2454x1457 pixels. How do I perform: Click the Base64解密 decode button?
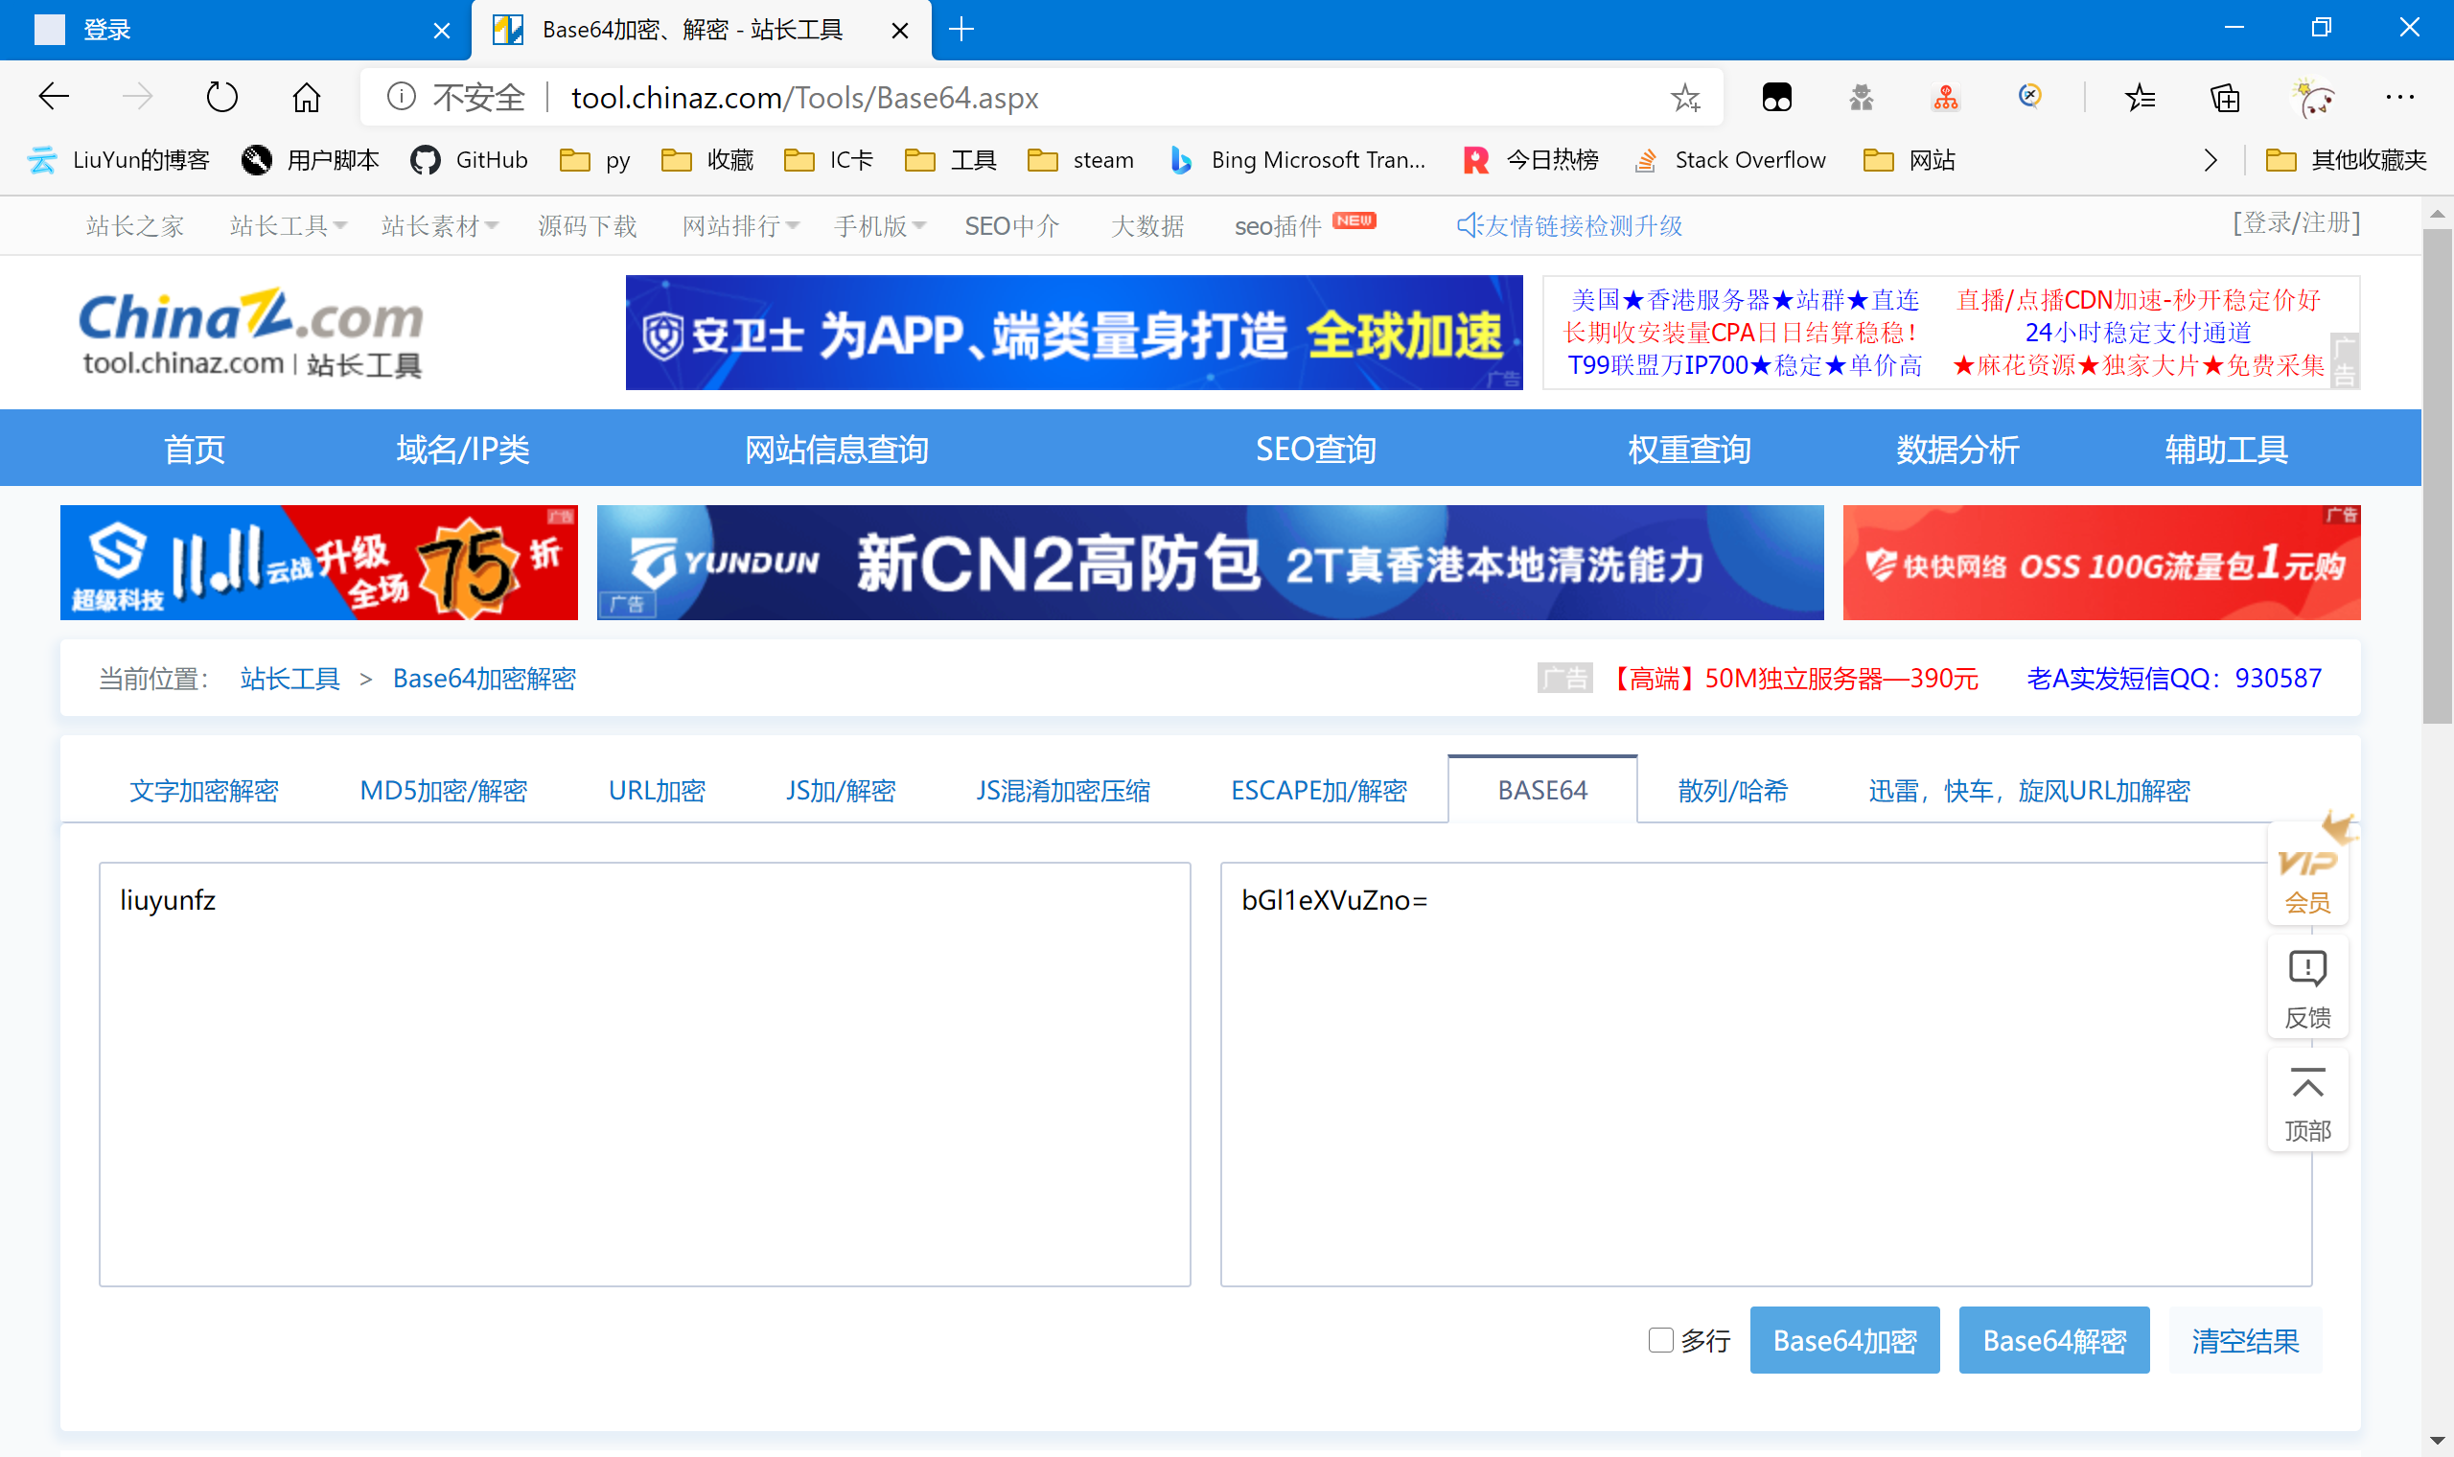coord(2053,1339)
